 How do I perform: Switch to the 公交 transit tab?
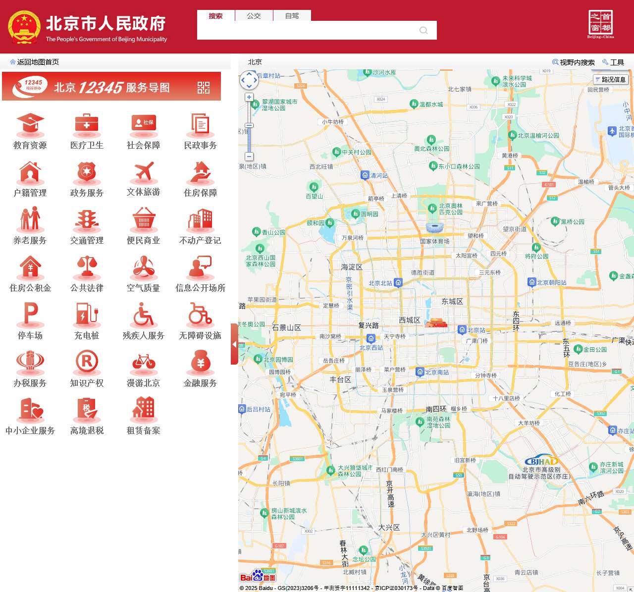[x=254, y=16]
